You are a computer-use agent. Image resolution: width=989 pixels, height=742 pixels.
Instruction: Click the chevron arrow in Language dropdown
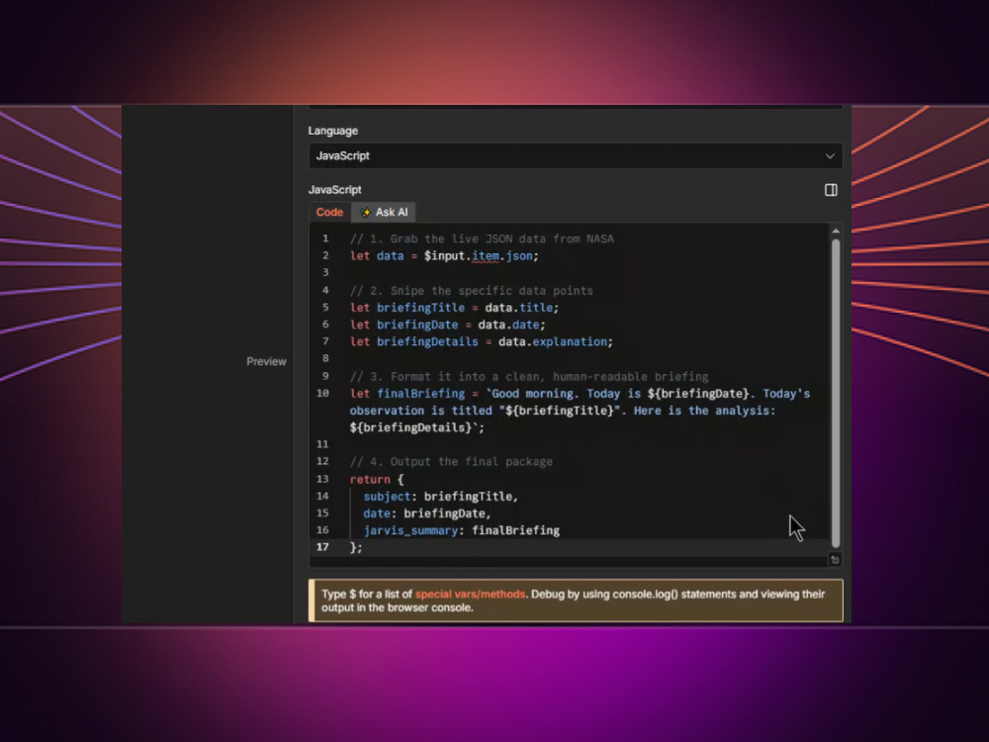point(830,156)
